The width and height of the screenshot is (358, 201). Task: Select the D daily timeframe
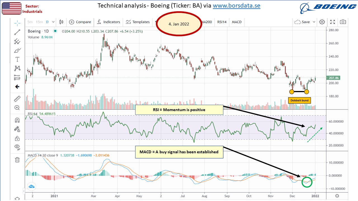47,22
